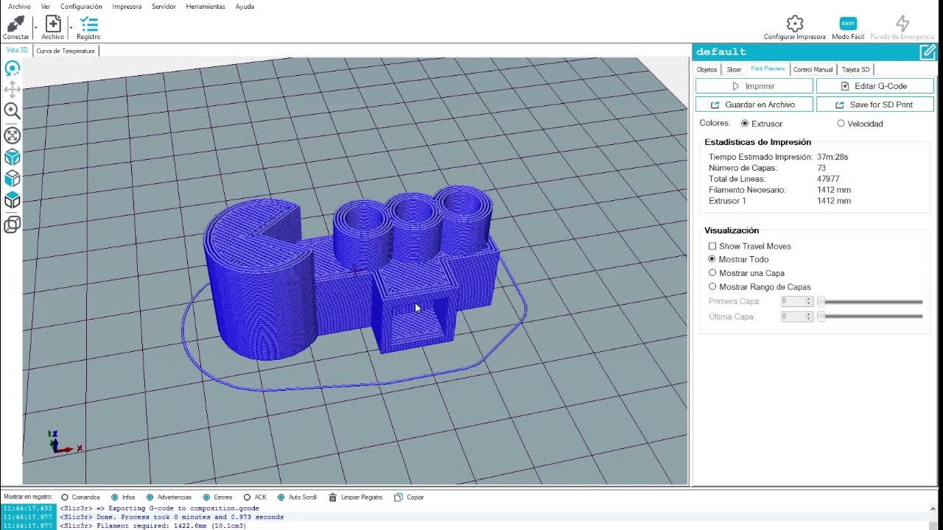This screenshot has height=530, width=943.
Task: Click Save for SD Print button
Action: (875, 105)
